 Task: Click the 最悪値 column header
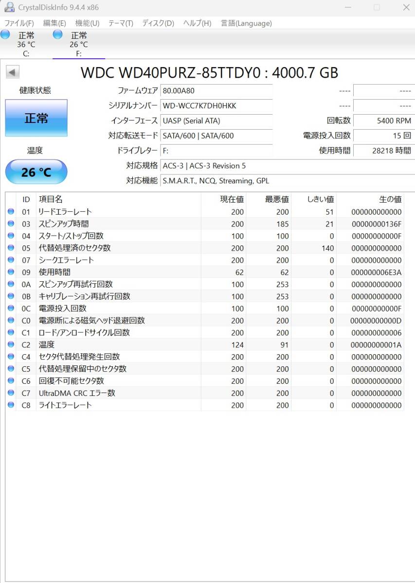coord(269,199)
